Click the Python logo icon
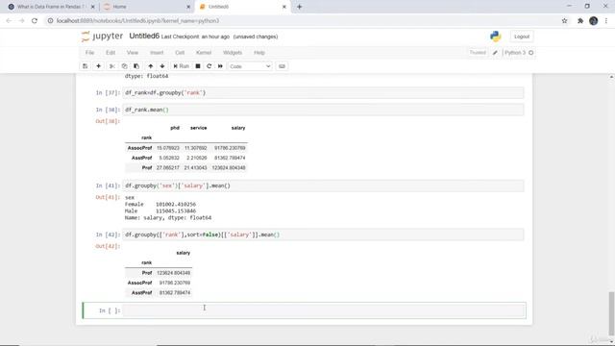Image resolution: width=615 pixels, height=346 pixels. coord(496,37)
